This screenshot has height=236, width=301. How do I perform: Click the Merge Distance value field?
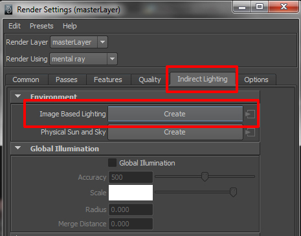[x=131, y=224]
